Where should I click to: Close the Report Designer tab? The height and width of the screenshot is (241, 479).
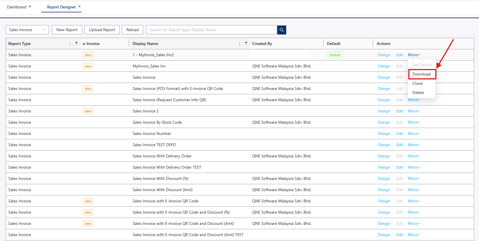click(x=79, y=6)
